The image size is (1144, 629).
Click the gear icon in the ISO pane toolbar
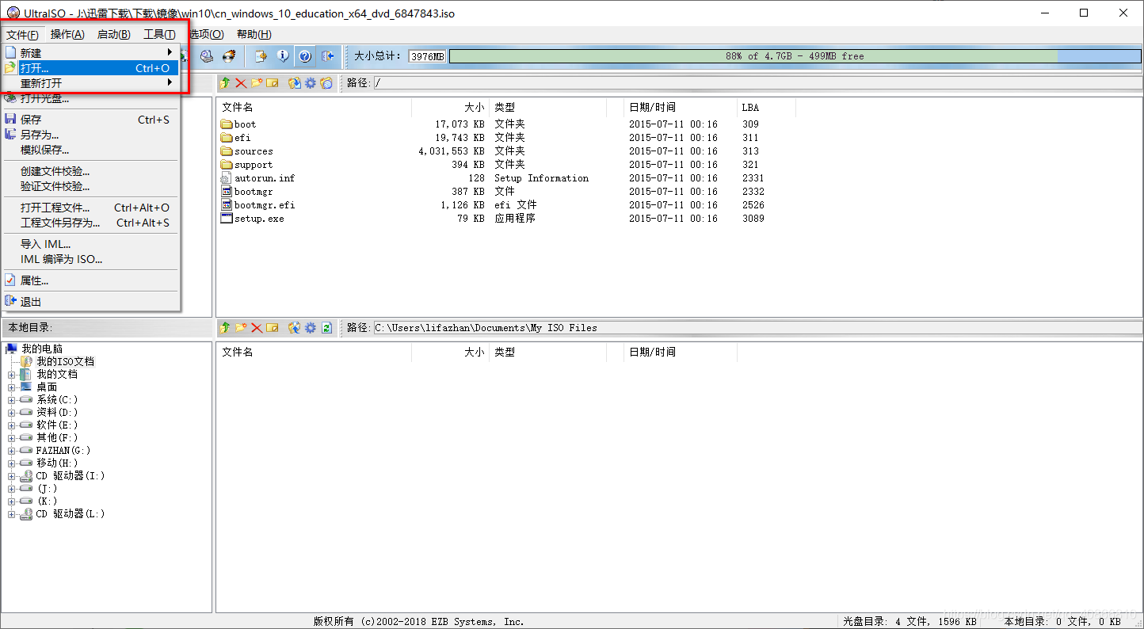(x=310, y=82)
